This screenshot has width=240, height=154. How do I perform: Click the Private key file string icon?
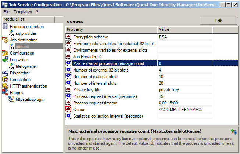68,89
